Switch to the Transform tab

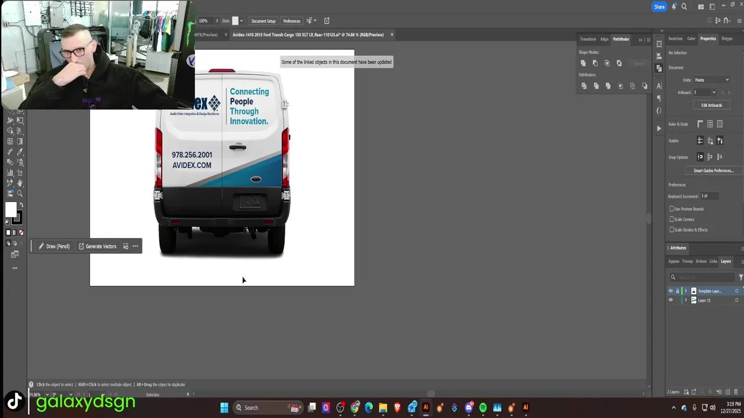pos(588,39)
